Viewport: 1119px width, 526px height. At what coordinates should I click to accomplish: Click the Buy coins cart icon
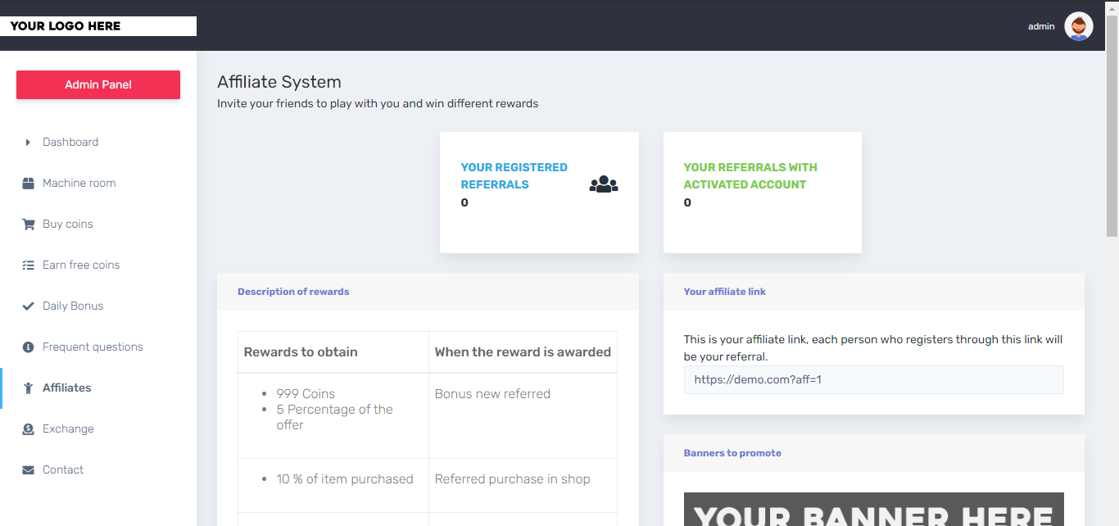28,224
